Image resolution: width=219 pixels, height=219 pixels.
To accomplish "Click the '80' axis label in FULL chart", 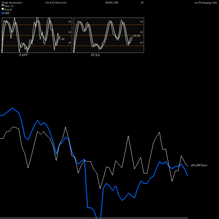I will pyautogui.click(x=141, y=21).
